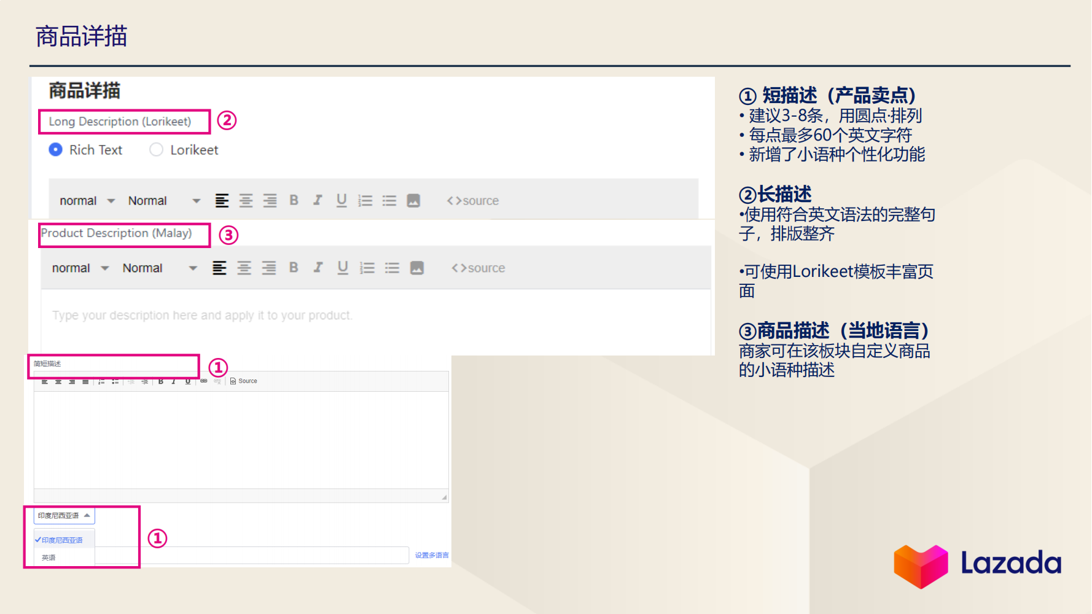Underline text in Malay description toolbar
This screenshot has width=1092, height=614.
(343, 268)
